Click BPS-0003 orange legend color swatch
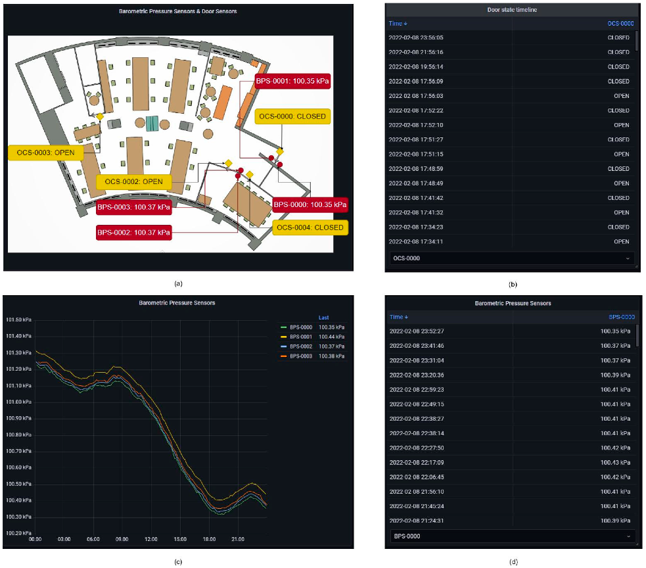The height and width of the screenshot is (568, 646). [283, 356]
